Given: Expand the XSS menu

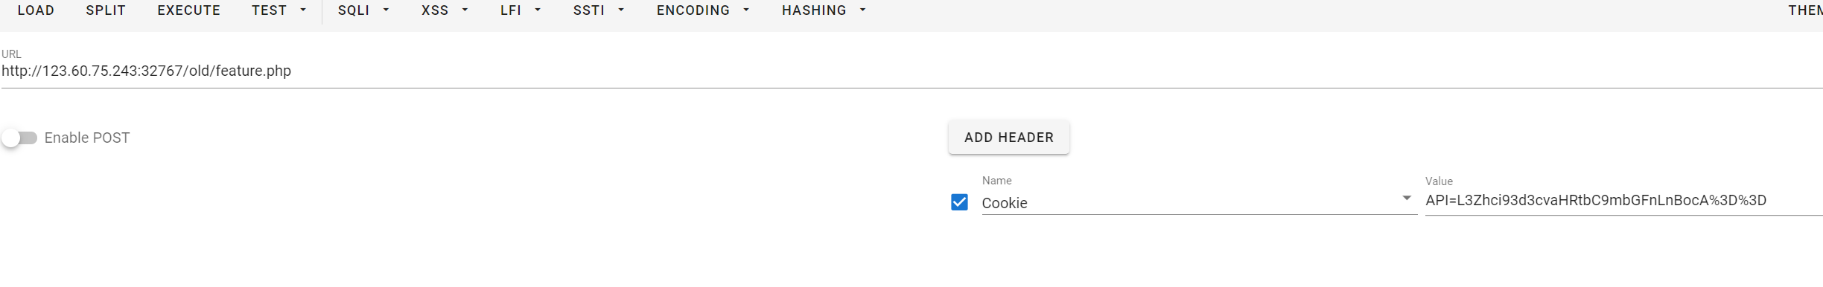Looking at the screenshot, I should 445,10.
